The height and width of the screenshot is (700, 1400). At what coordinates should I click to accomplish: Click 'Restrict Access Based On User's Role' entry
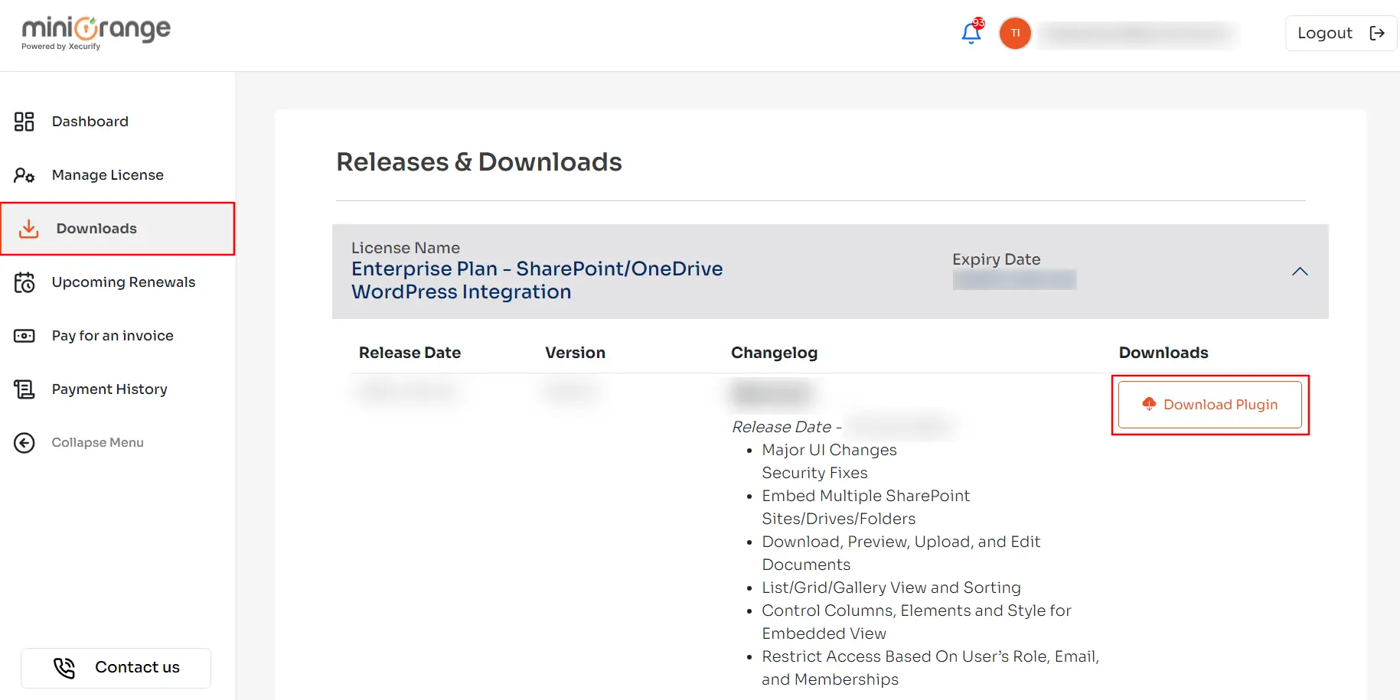[930, 668]
